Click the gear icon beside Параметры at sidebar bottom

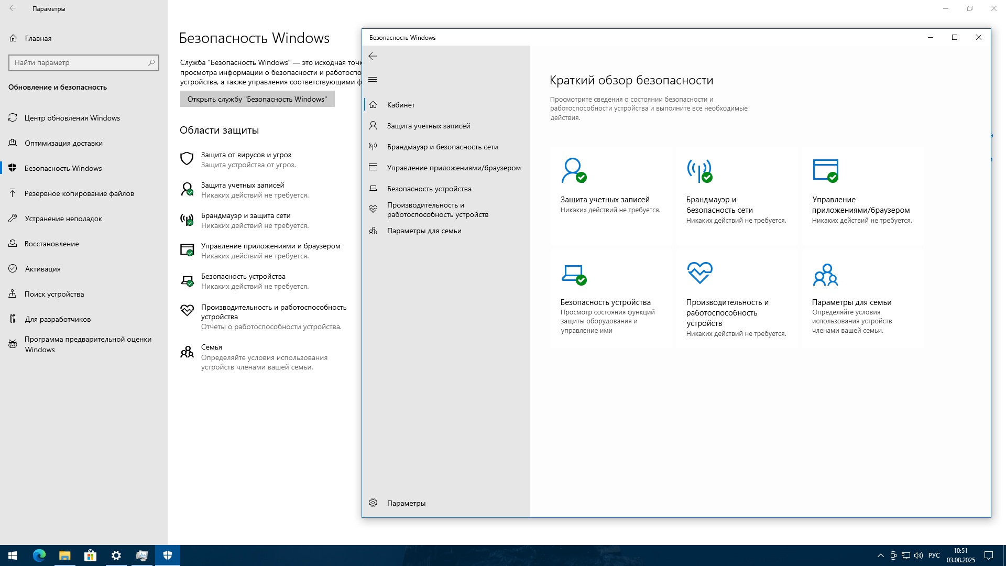tap(373, 503)
